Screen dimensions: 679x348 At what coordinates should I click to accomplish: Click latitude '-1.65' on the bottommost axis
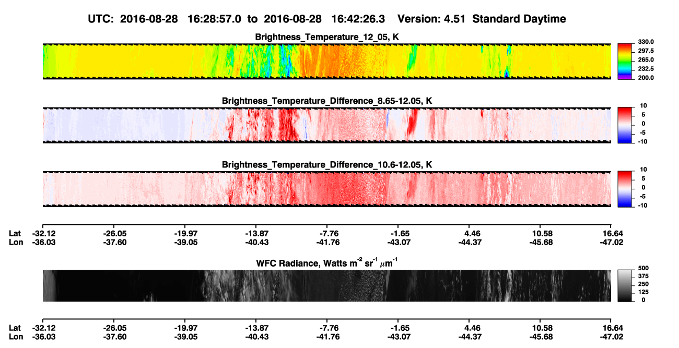(x=400, y=328)
